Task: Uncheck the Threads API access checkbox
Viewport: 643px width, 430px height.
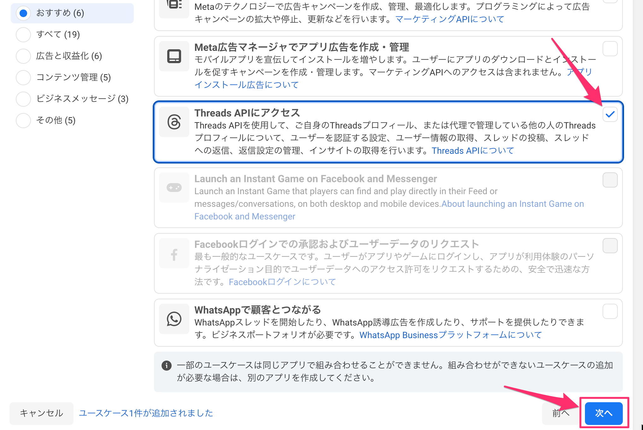Action: point(610,114)
